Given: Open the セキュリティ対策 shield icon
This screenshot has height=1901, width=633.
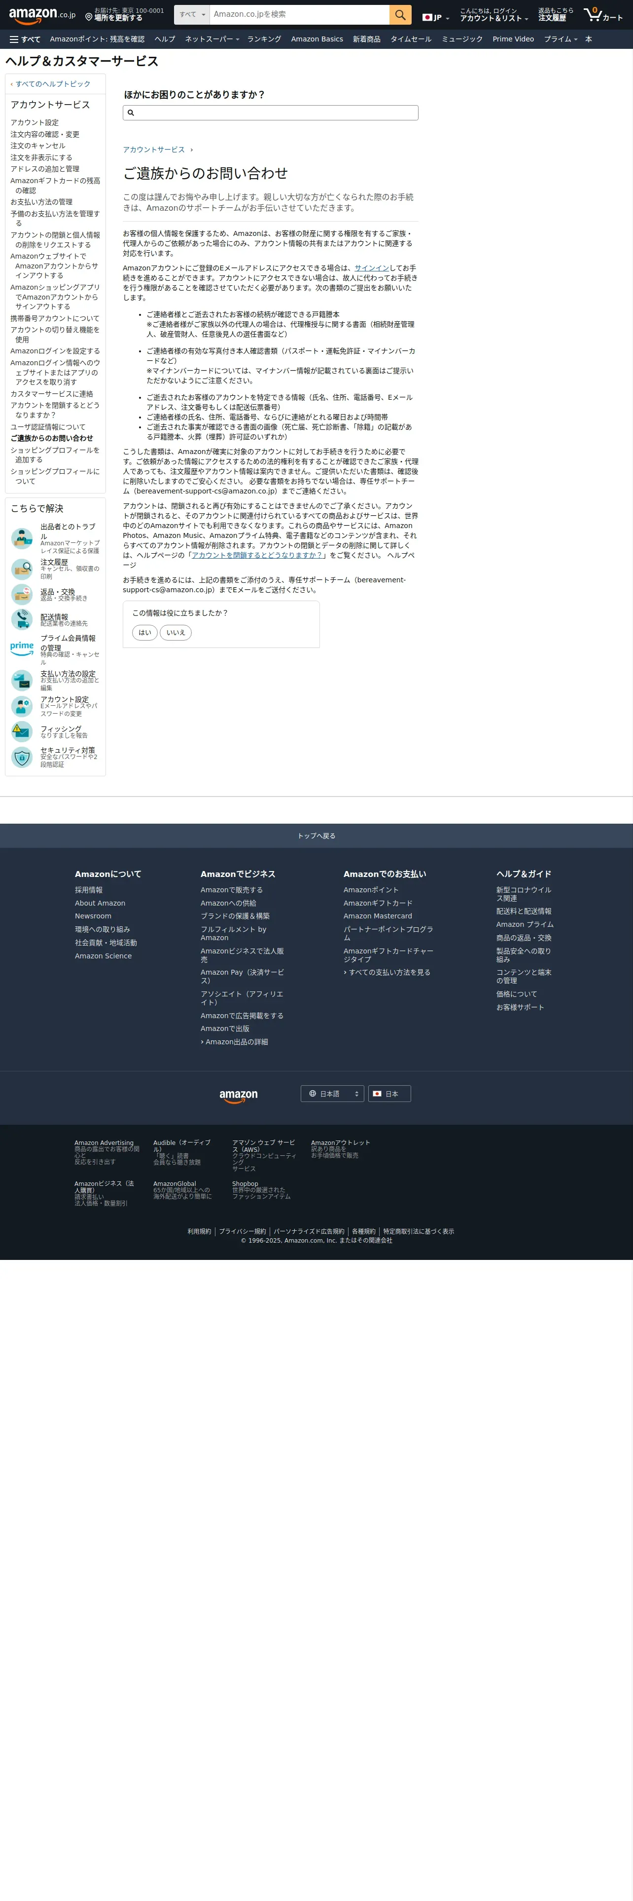Looking at the screenshot, I should [22, 757].
